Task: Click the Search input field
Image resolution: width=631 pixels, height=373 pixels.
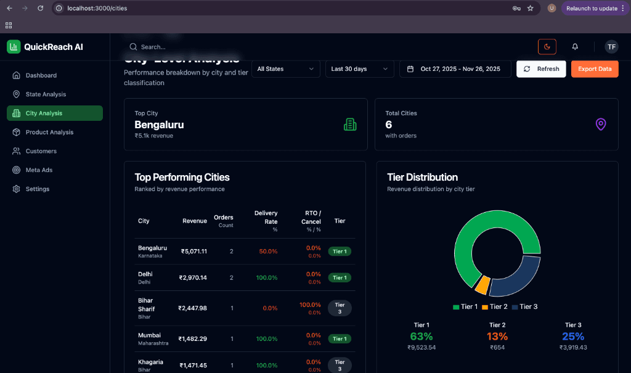Action: click(x=185, y=47)
